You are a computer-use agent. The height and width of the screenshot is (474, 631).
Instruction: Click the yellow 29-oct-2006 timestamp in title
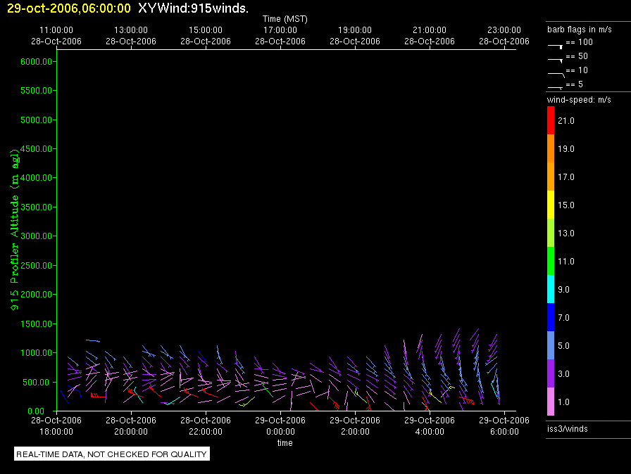pyautogui.click(x=68, y=8)
